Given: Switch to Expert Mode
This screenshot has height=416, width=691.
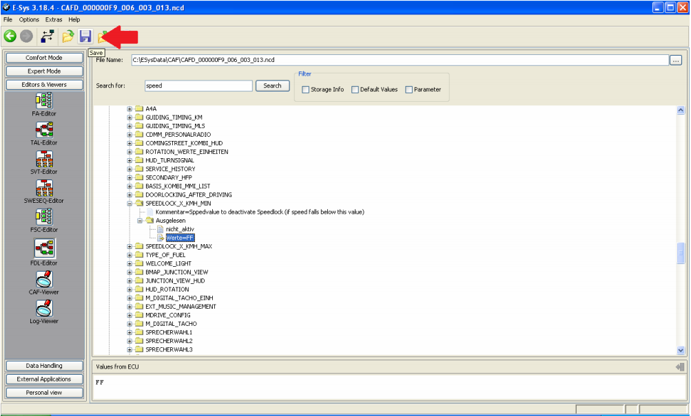Looking at the screenshot, I should tap(44, 72).
